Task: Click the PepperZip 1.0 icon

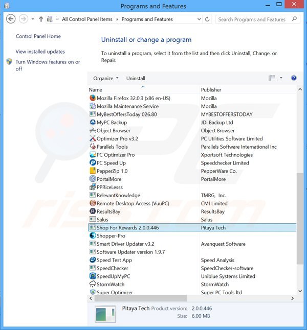Action: pyautogui.click(x=93, y=171)
